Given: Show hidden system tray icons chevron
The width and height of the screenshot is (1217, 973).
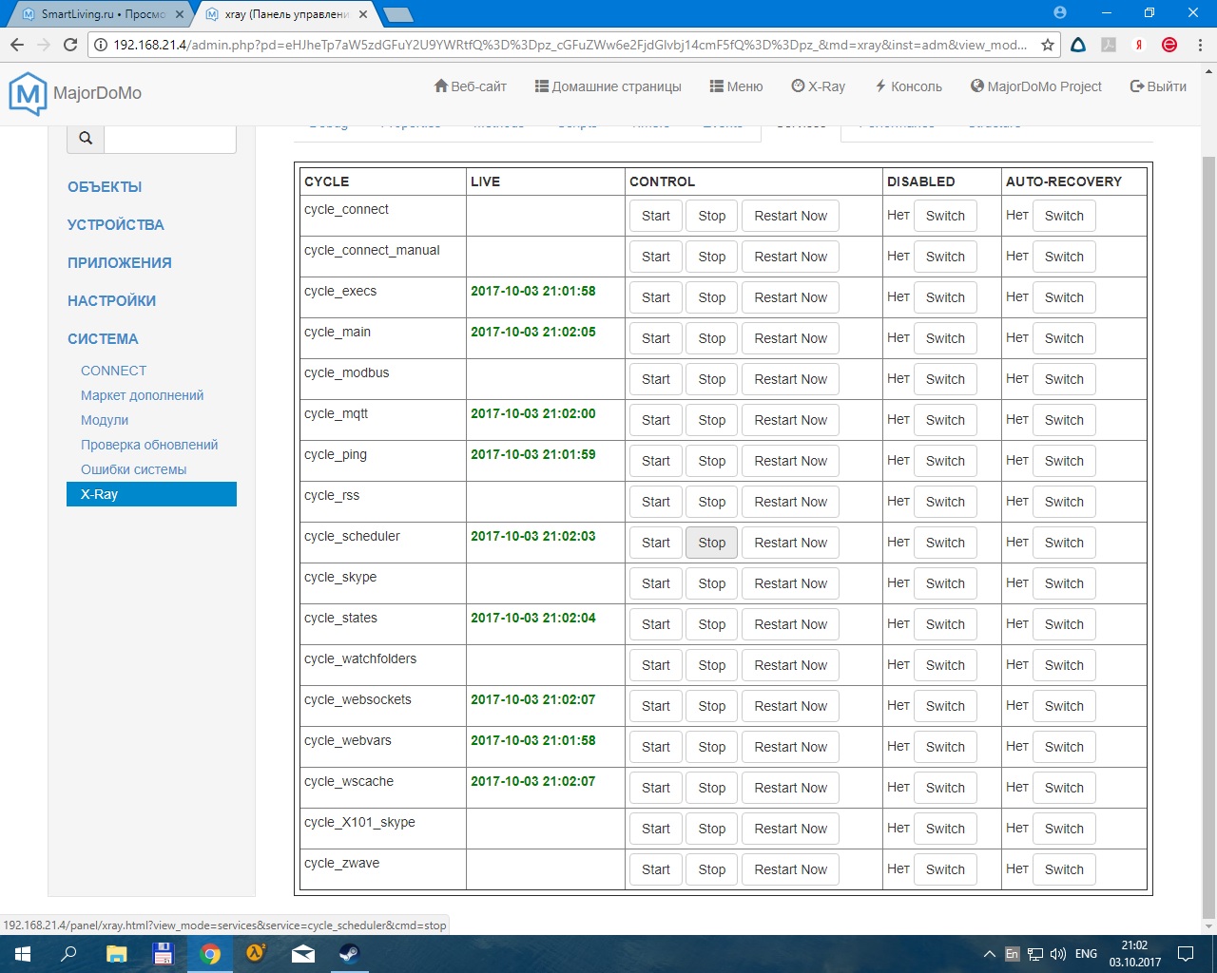Looking at the screenshot, I should click(989, 954).
